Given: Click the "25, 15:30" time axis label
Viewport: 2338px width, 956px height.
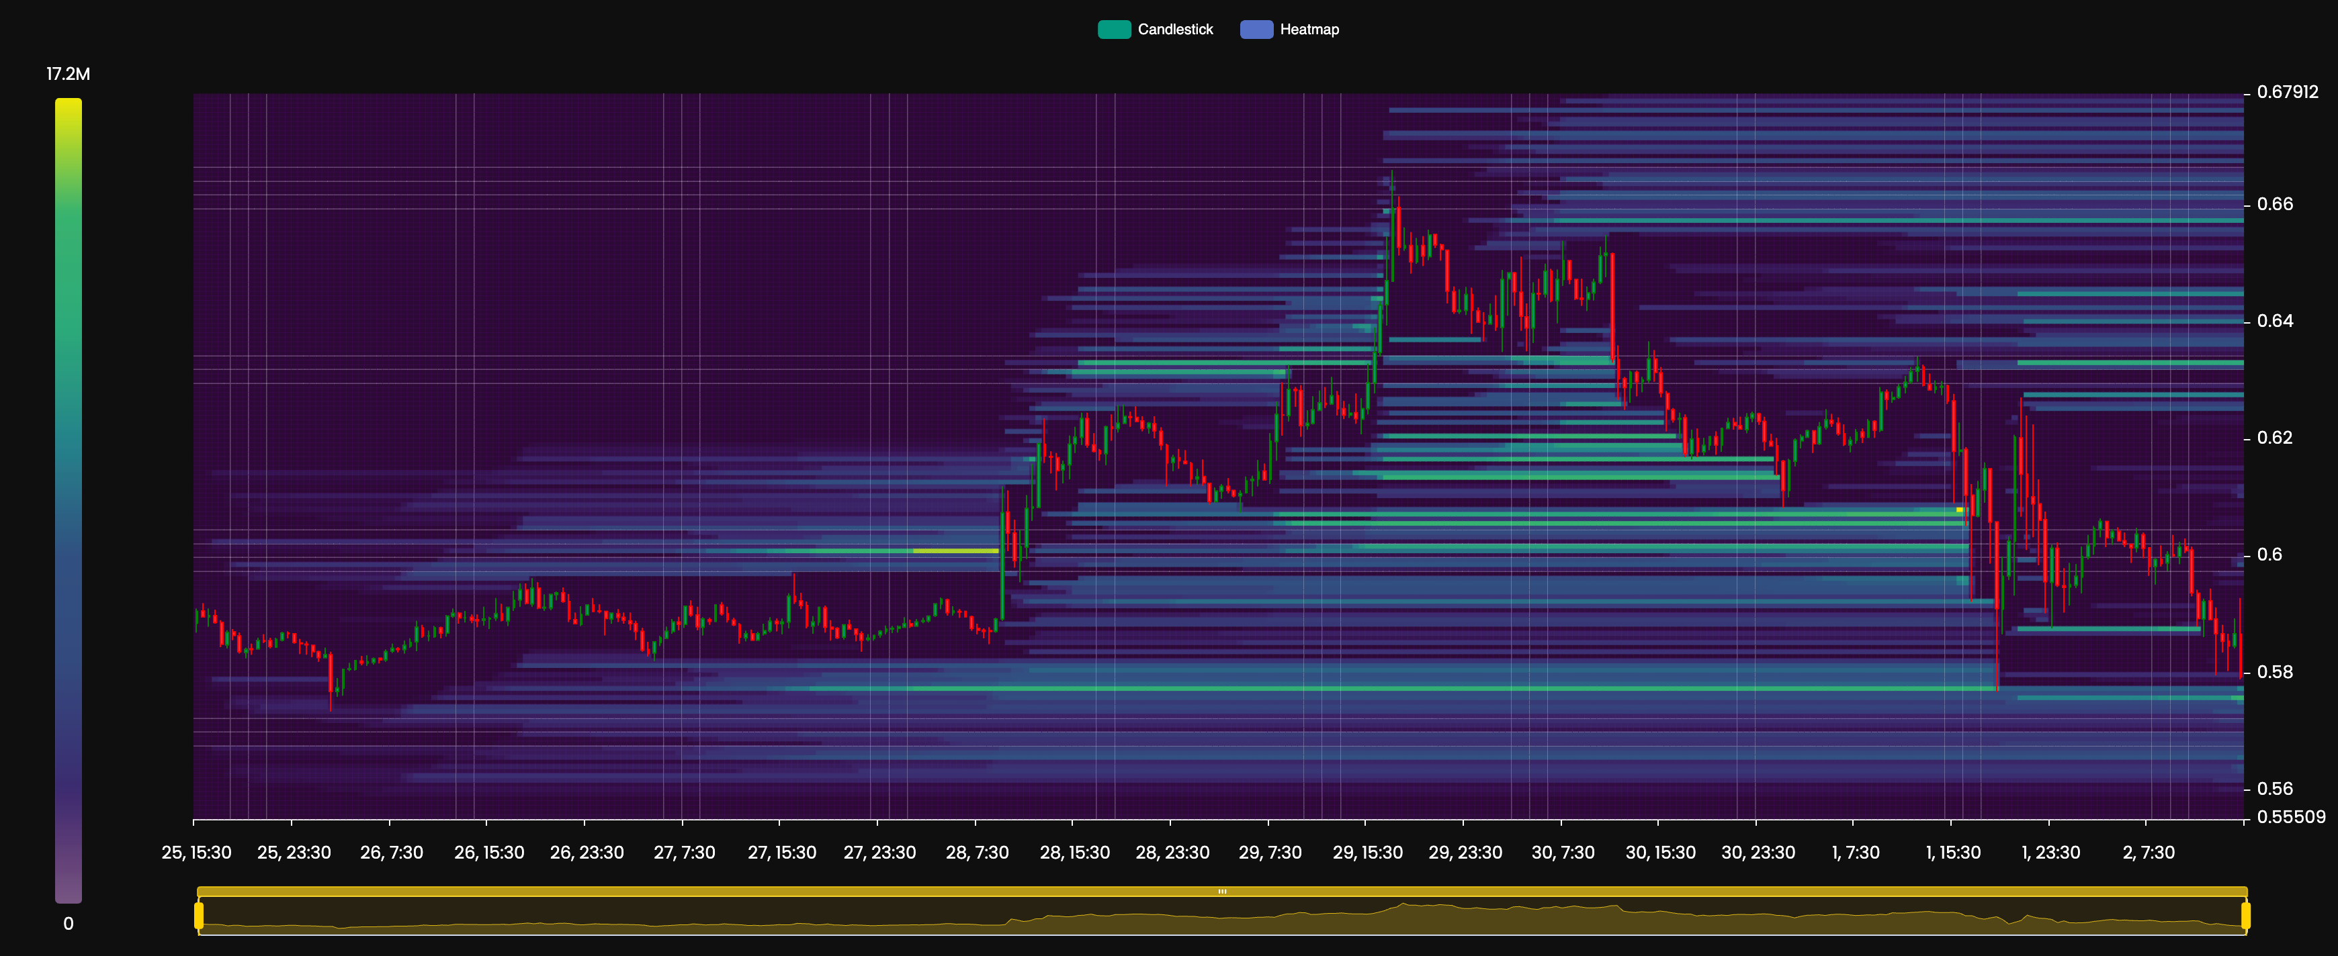Looking at the screenshot, I should [196, 853].
